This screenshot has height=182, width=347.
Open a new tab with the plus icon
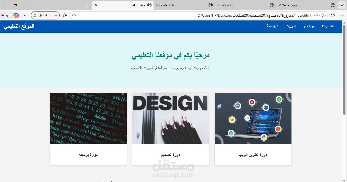pos(87,5)
